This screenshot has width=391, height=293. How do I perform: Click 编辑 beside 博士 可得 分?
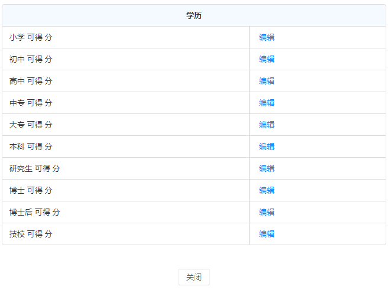click(x=266, y=190)
